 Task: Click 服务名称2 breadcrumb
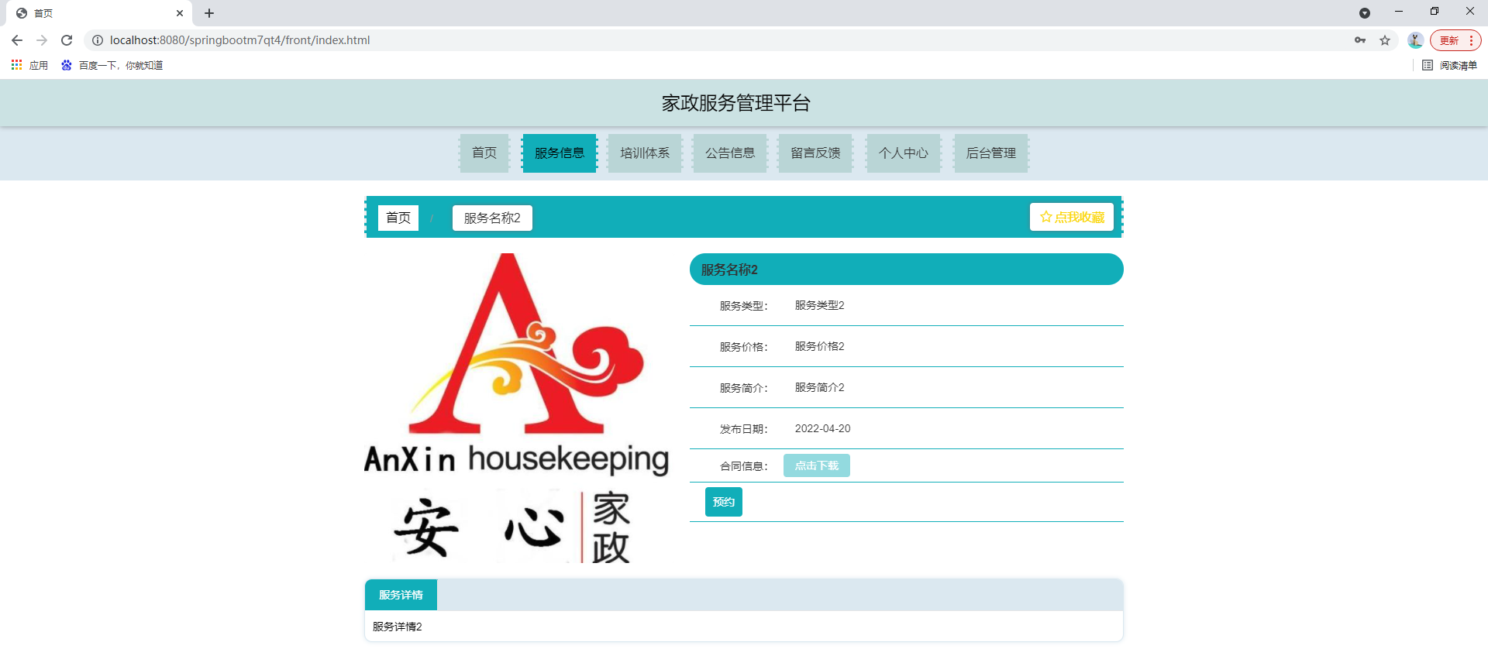[x=492, y=218]
